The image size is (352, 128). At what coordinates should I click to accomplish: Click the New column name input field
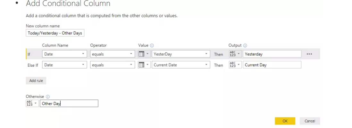tap(55, 33)
